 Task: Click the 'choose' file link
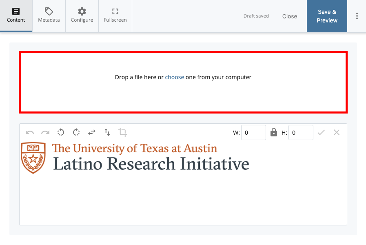(174, 77)
